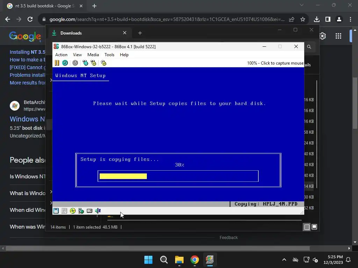Switch File Explorer to large thumbnails view
Image resolution: width=358 pixels, height=268 pixels.
click(x=314, y=227)
